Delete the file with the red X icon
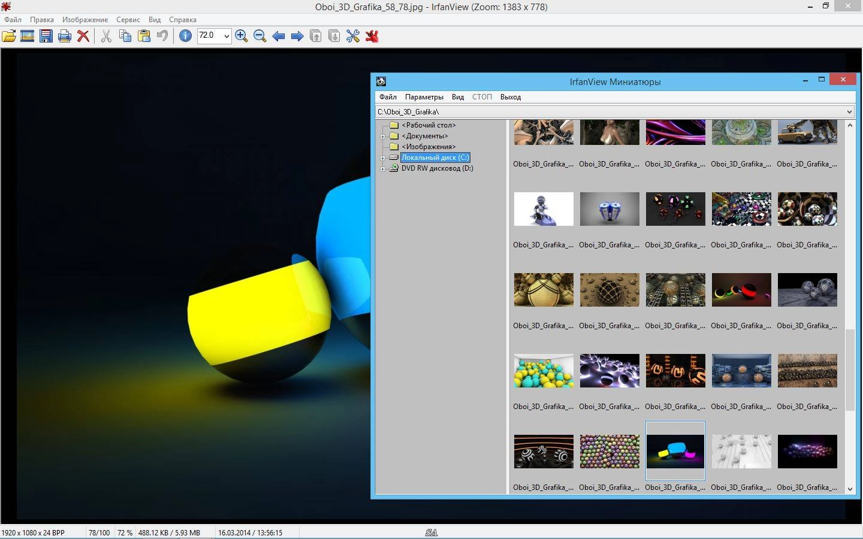Screen dimensions: 863x539 pyautogui.click(x=83, y=36)
